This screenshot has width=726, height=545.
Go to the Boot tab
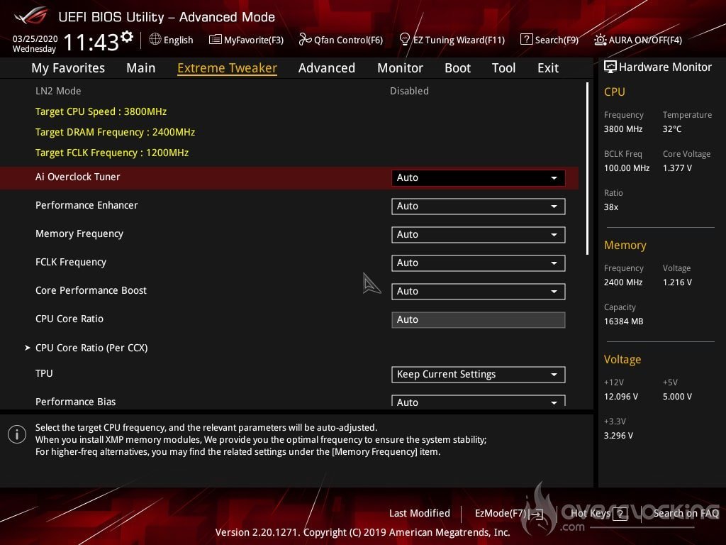click(457, 68)
